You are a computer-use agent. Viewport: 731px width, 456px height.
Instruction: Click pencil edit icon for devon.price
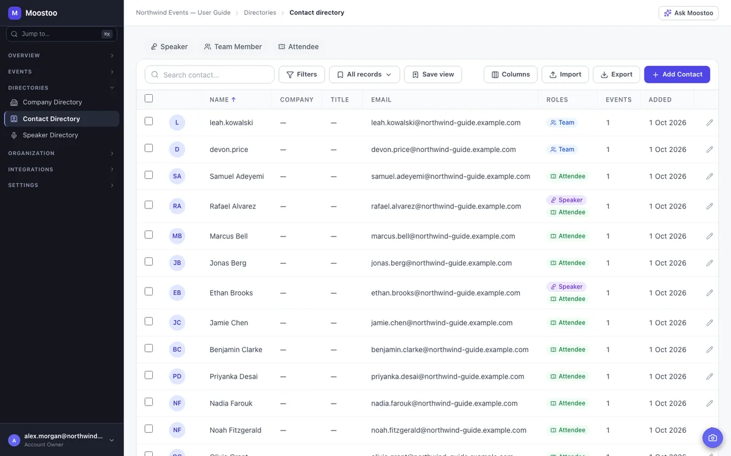pos(710,150)
